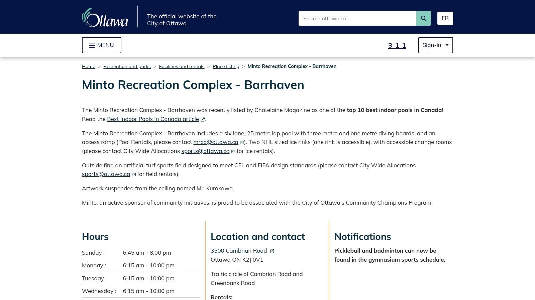Viewport: 535px width, 300px height.
Task: Click email icon beside mrcb@ottawa.ca
Action: point(241,142)
